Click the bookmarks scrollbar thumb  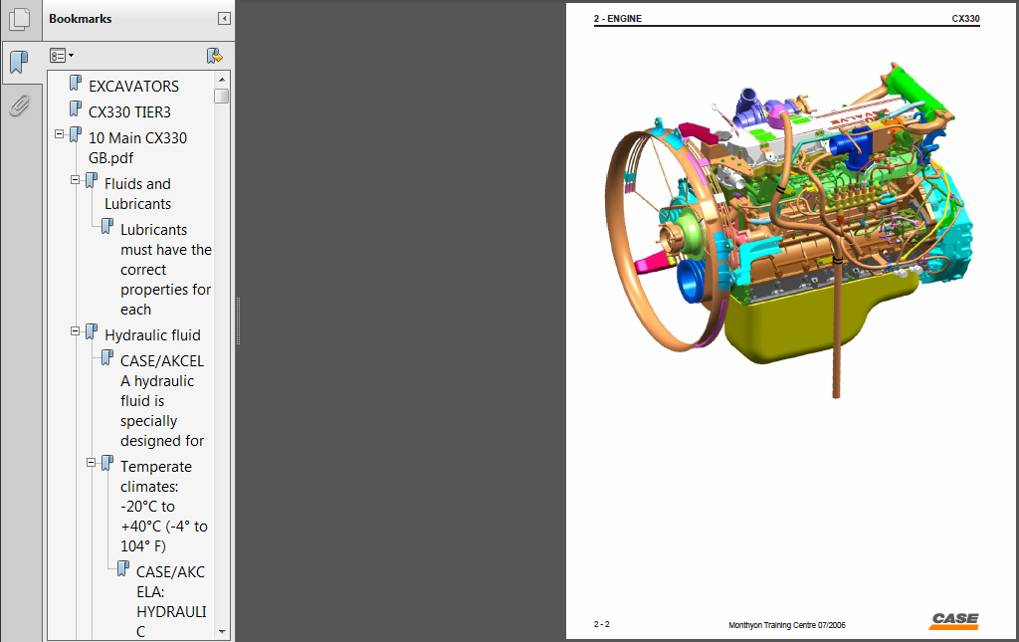coord(222,96)
